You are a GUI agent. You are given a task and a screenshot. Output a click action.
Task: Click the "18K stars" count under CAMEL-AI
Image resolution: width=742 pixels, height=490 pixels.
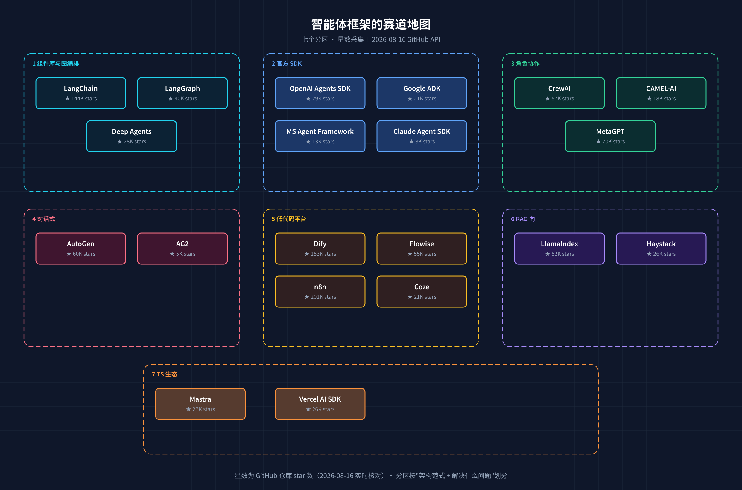pyautogui.click(x=661, y=98)
